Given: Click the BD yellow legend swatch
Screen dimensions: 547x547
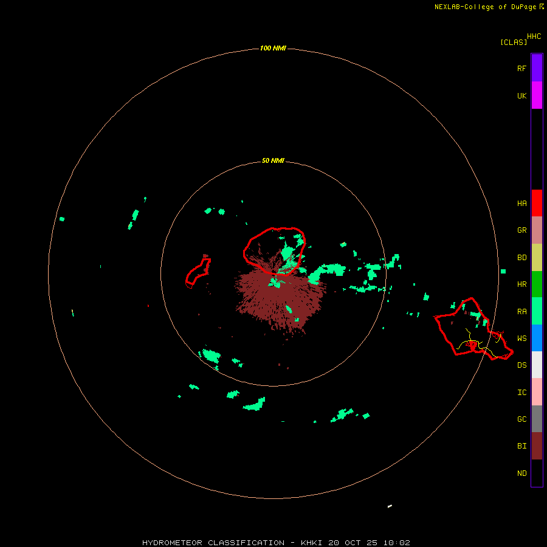Looking at the screenshot, I should 537,257.
